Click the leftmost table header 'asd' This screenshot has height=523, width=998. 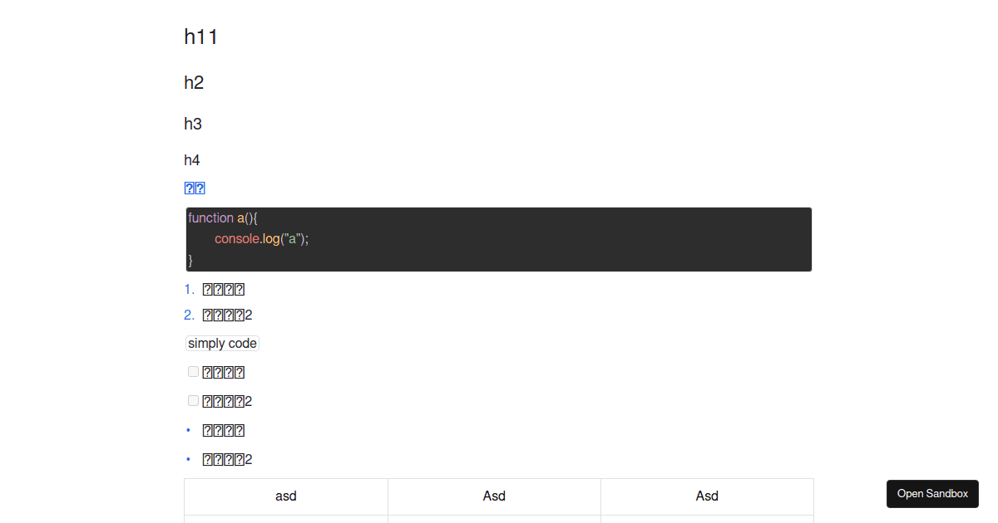click(x=285, y=496)
